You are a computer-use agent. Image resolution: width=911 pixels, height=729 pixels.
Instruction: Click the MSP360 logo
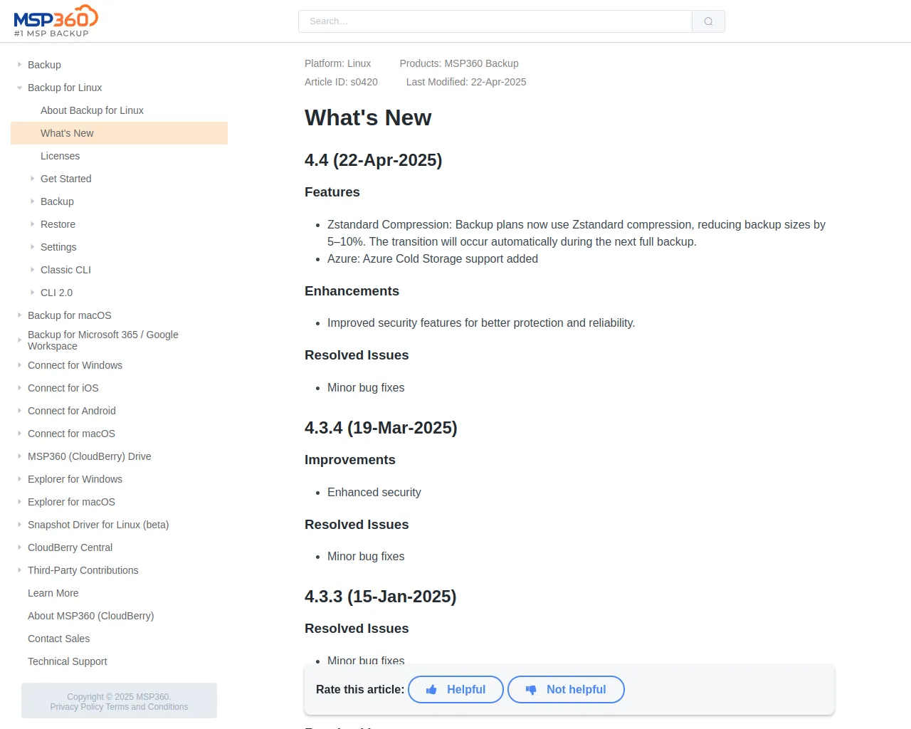tap(56, 21)
